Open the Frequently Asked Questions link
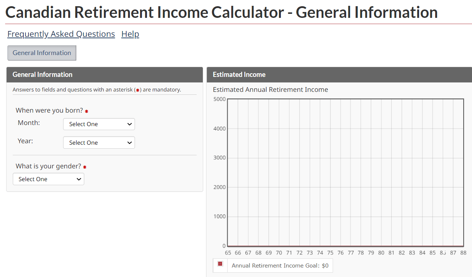This screenshot has height=277, width=472. coord(61,34)
